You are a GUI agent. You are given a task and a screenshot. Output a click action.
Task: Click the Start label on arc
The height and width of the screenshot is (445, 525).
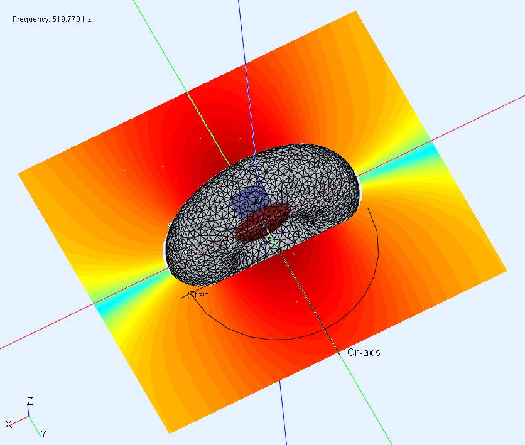(x=198, y=294)
